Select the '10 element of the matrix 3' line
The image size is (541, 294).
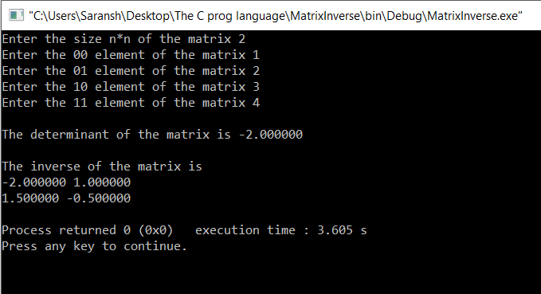(131, 87)
